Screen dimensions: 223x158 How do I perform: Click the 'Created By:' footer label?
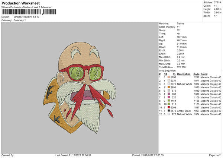pos(8,155)
